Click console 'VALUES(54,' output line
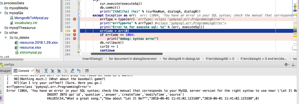The height and width of the screenshot is (104, 299). (x=153, y=98)
